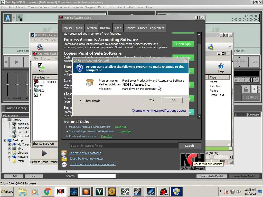
Task: Expand the Network tree node
Action: [x=10, y=157]
